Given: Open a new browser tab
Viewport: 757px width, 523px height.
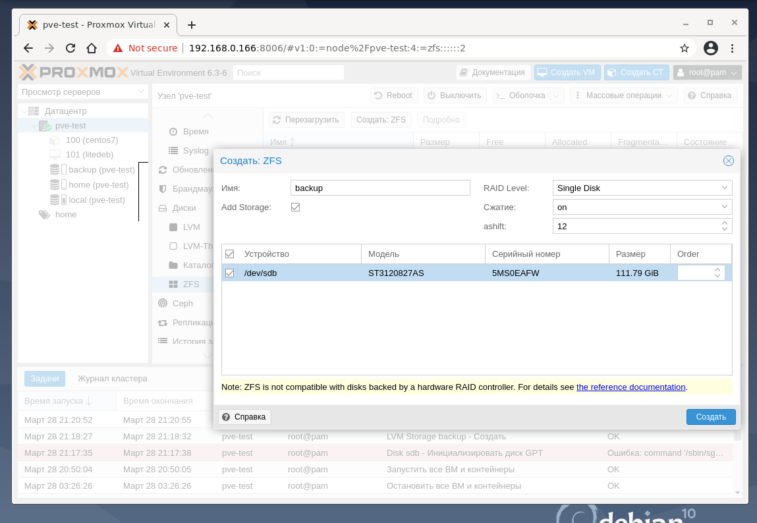Looking at the screenshot, I should click(x=192, y=25).
